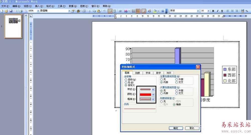Expand the Chart Type dropdown arrow

pyautogui.click(x=129, y=11)
